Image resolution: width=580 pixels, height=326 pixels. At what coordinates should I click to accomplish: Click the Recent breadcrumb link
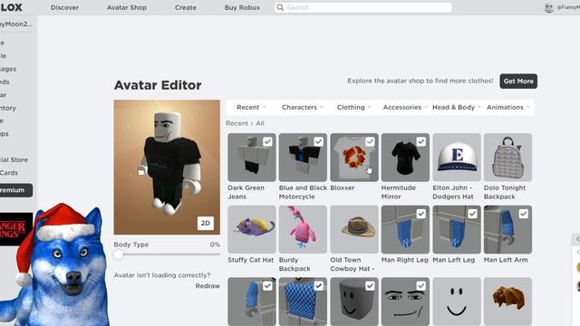tap(237, 123)
